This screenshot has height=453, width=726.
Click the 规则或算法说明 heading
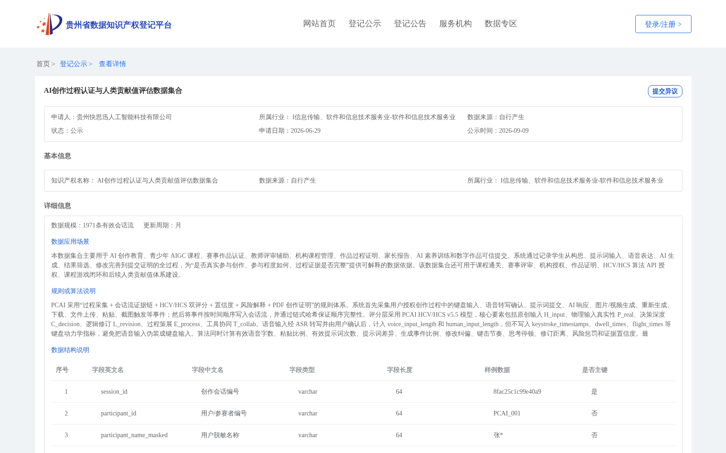click(74, 291)
